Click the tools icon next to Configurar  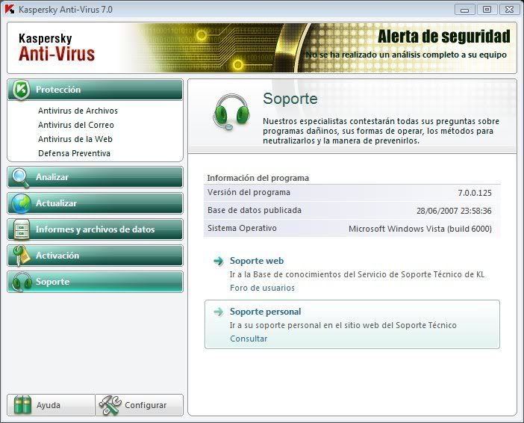point(110,405)
